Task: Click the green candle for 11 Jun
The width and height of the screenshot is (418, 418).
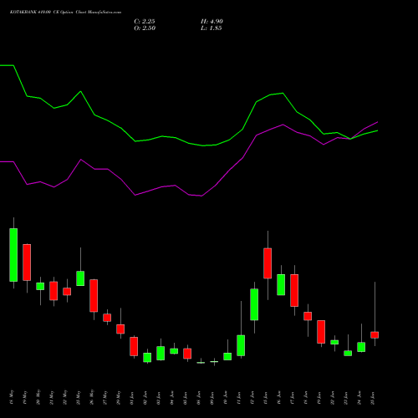Action: coord(241,345)
